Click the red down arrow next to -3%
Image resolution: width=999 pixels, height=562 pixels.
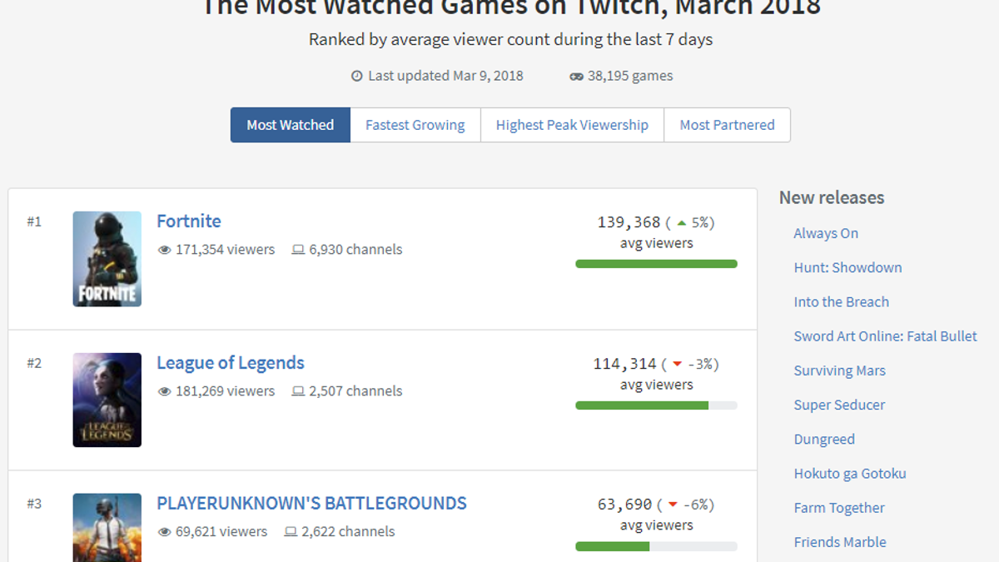677,365
